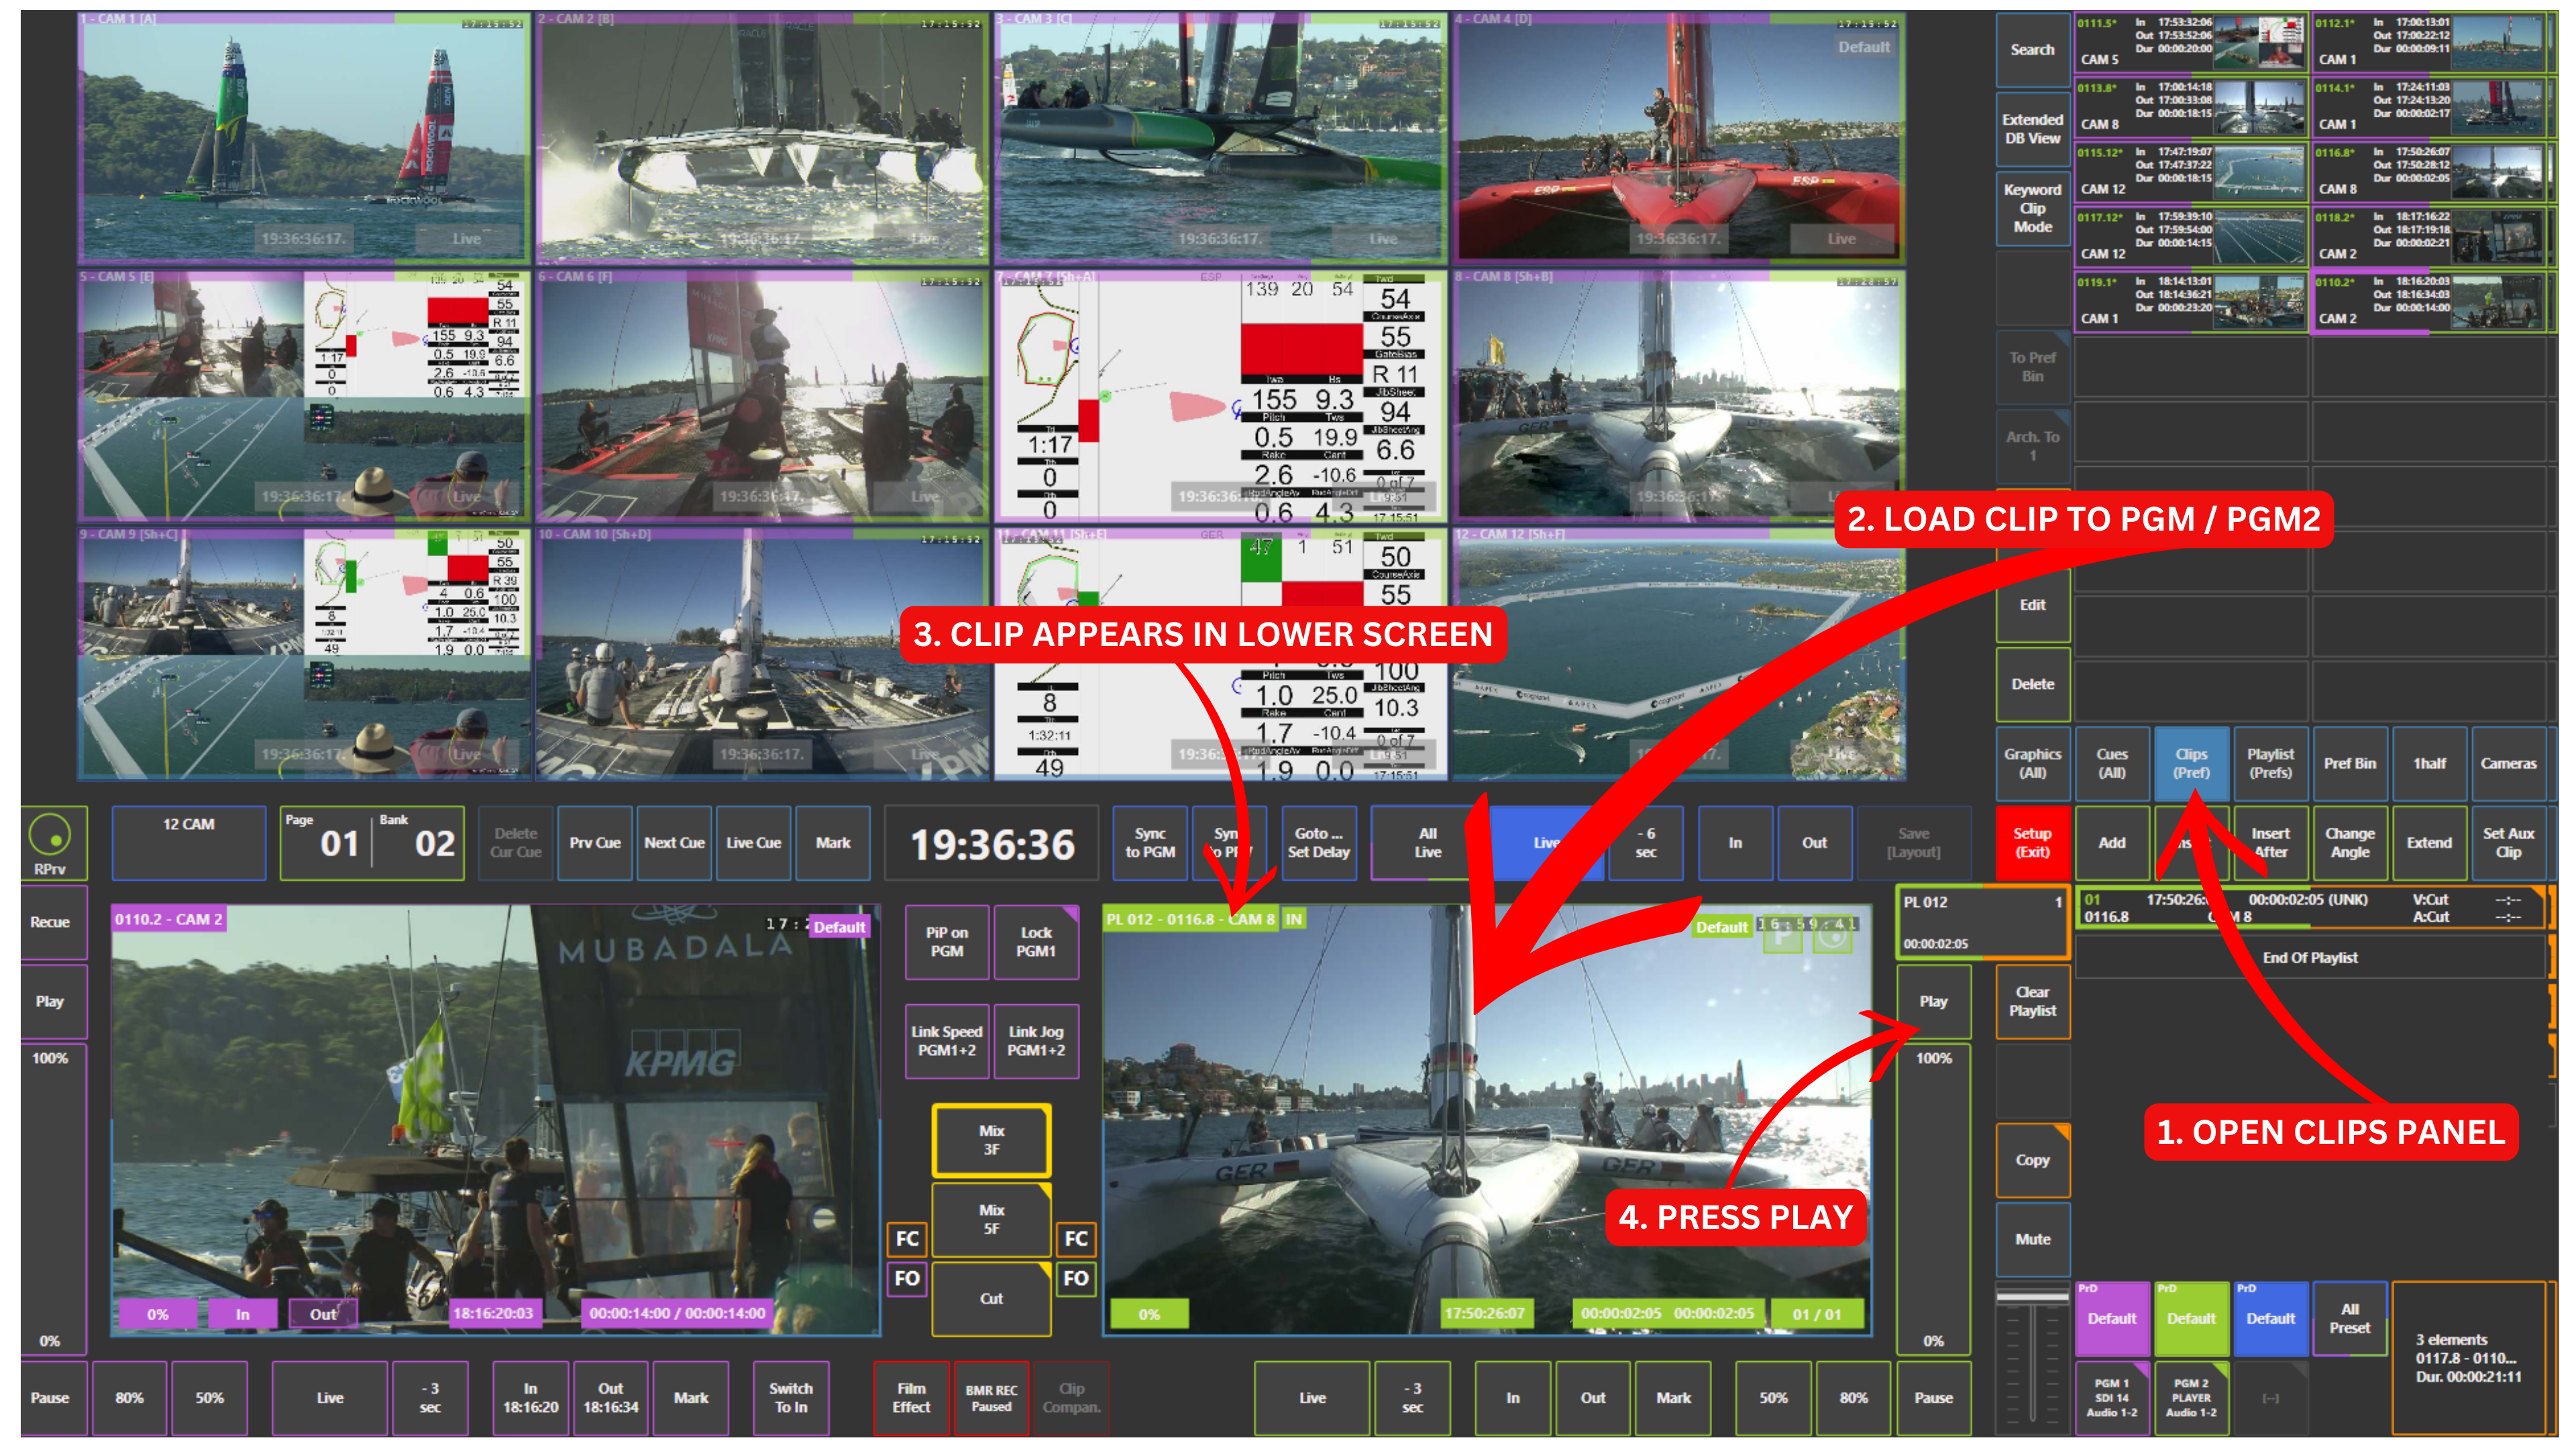This screenshot has height=1449, width=2576.
Task: Click the Edit clip button
Action: click(2032, 605)
